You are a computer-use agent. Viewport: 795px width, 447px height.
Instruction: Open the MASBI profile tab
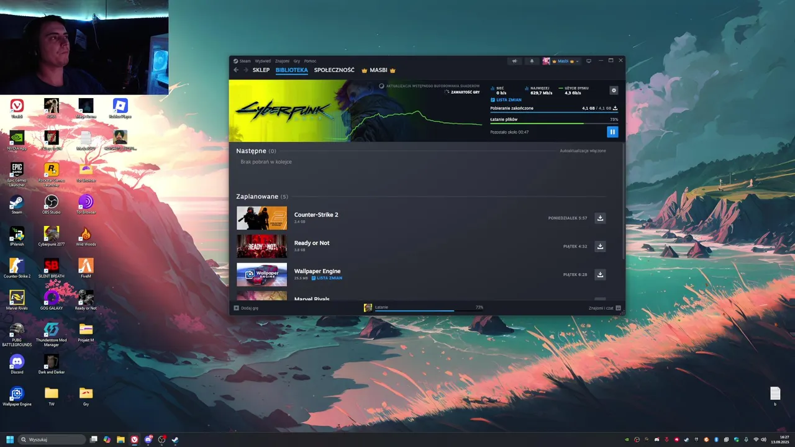pyautogui.click(x=378, y=70)
